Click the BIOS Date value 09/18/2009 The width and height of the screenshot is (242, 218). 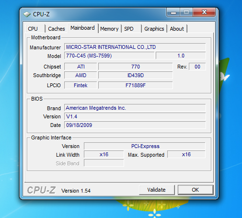coord(135,125)
